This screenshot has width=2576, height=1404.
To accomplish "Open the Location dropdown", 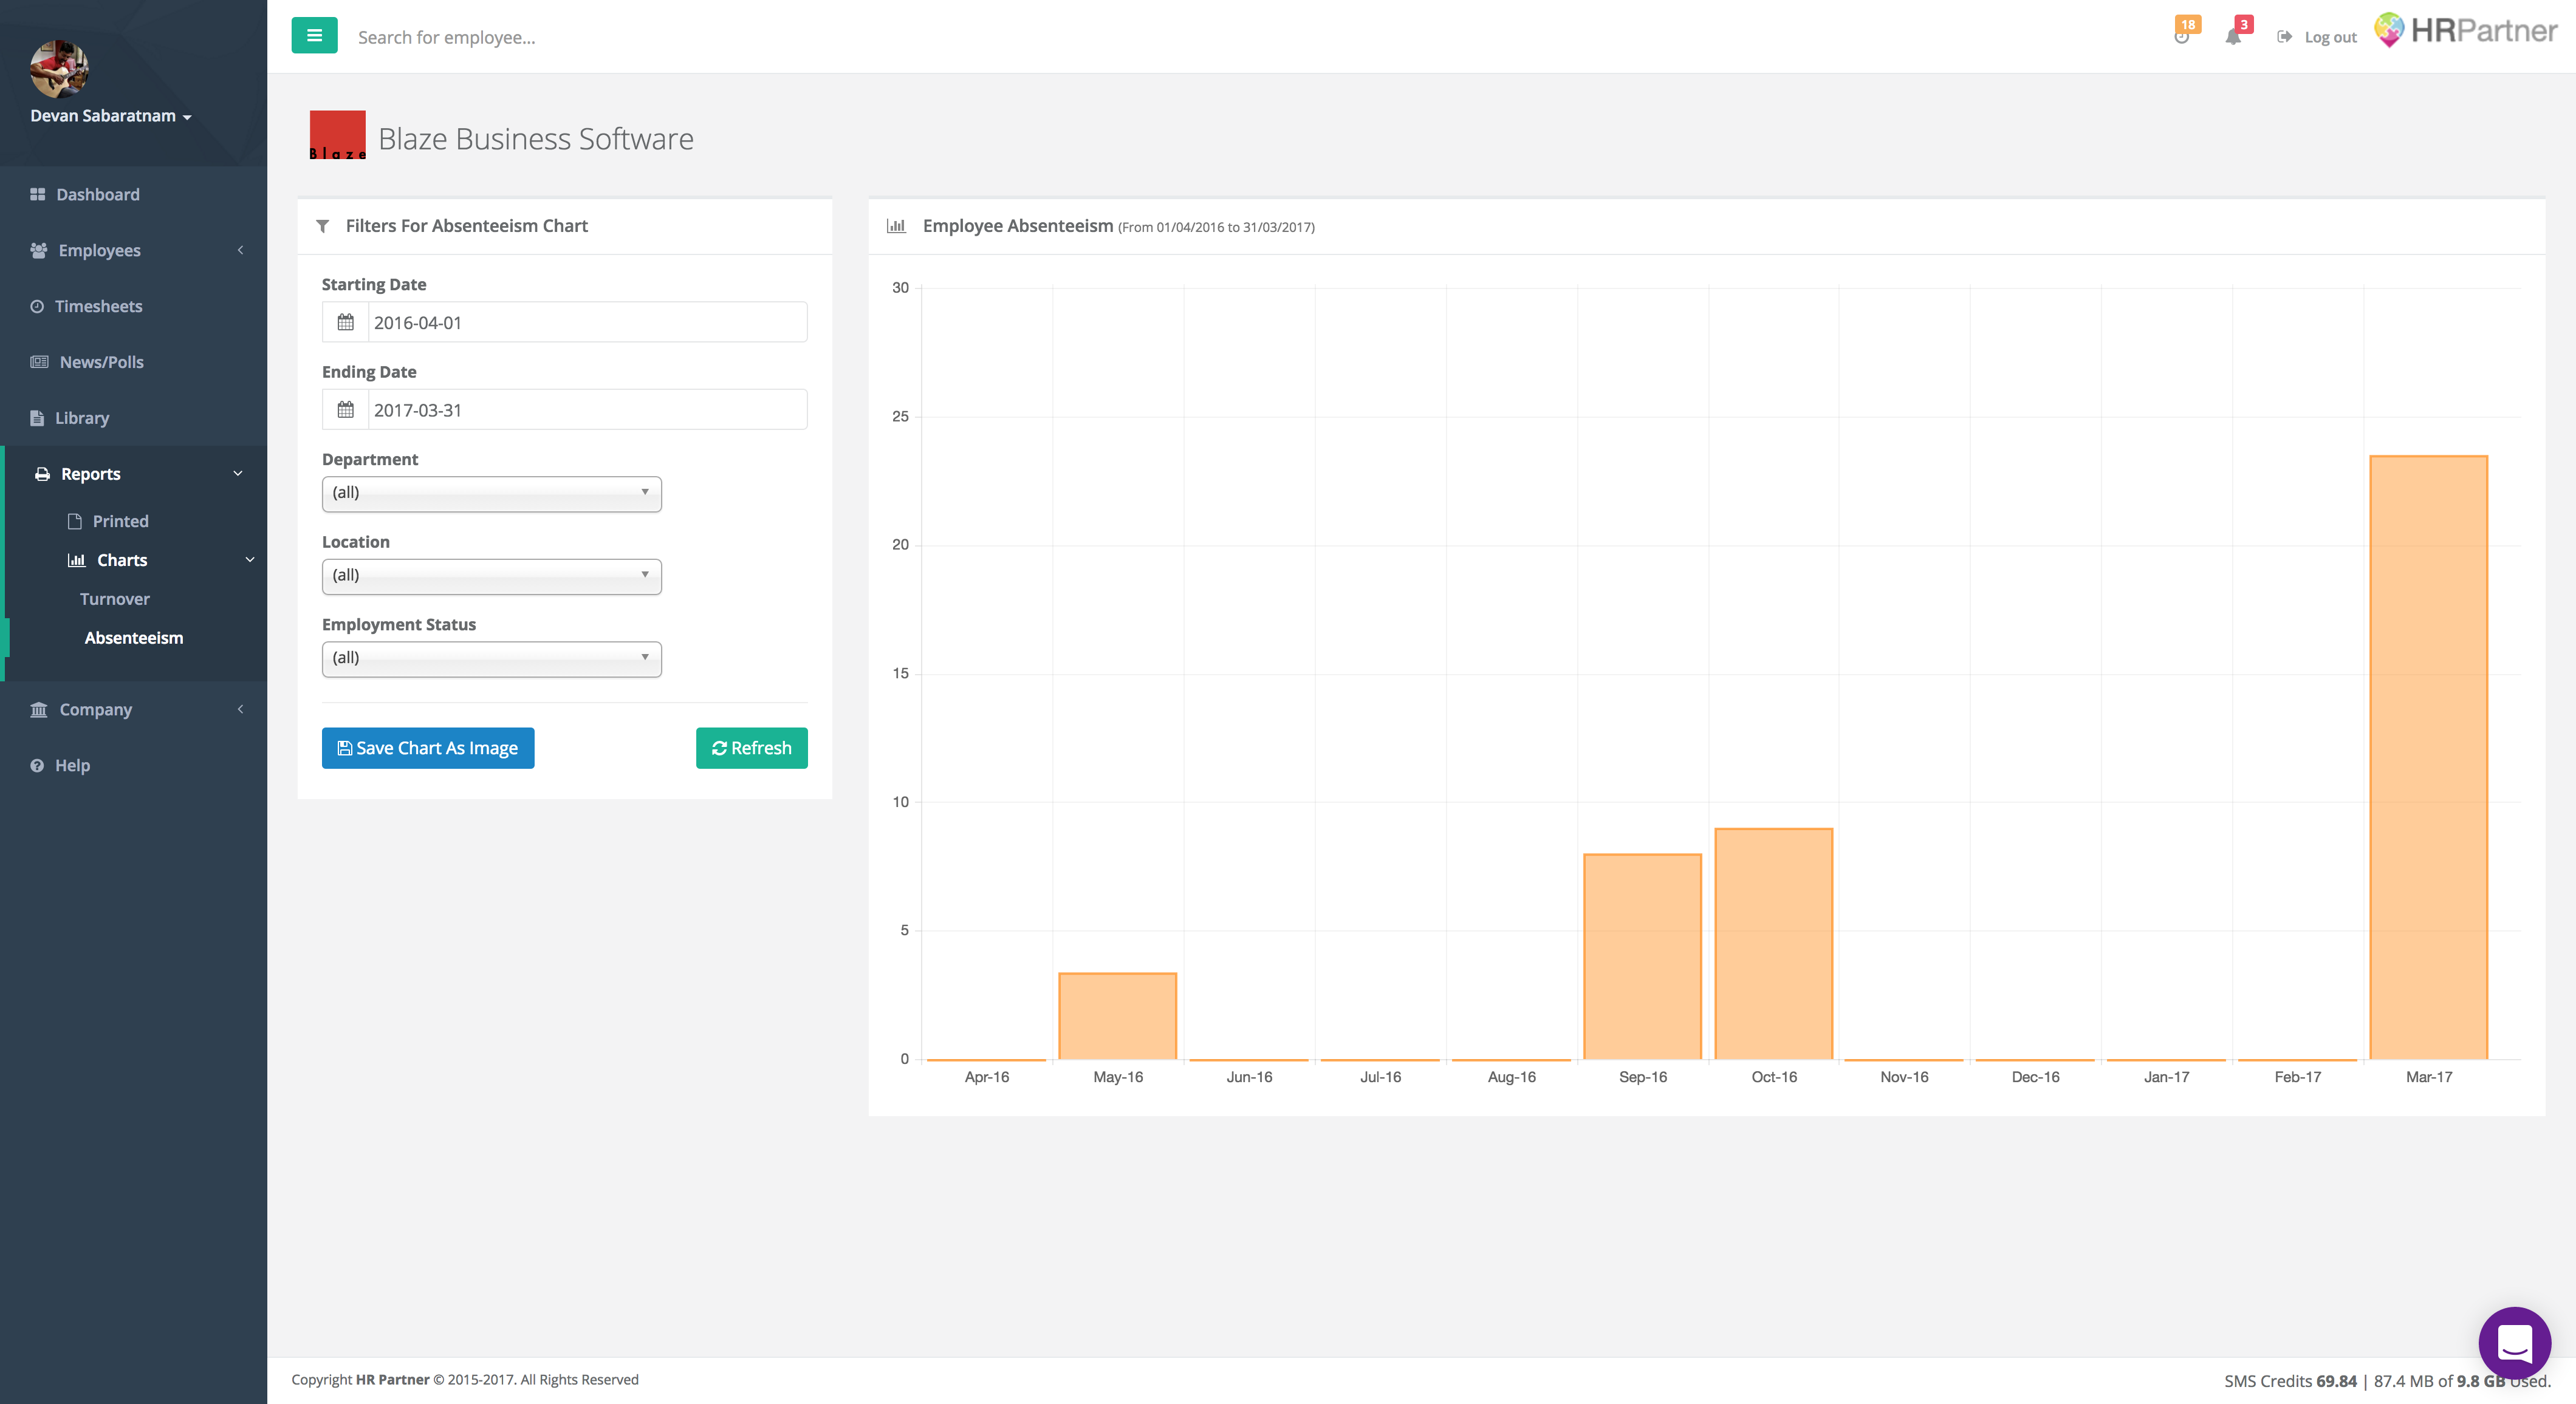I will [491, 576].
